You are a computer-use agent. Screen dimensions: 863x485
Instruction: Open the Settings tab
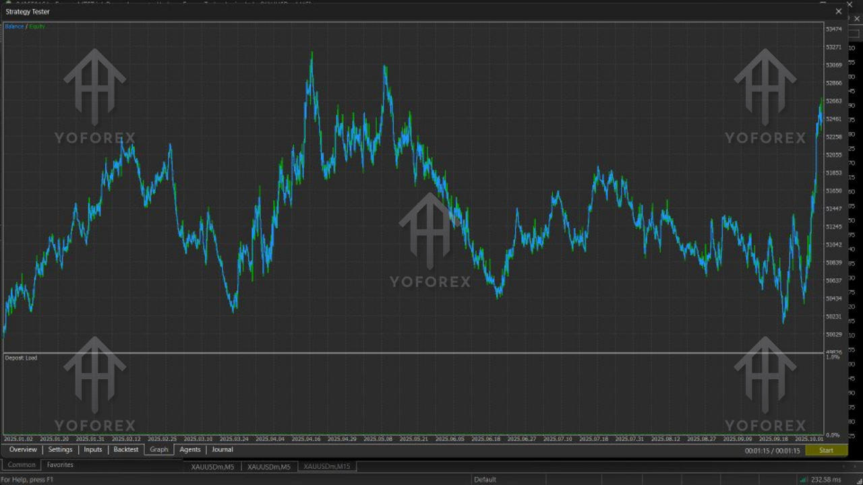click(60, 449)
